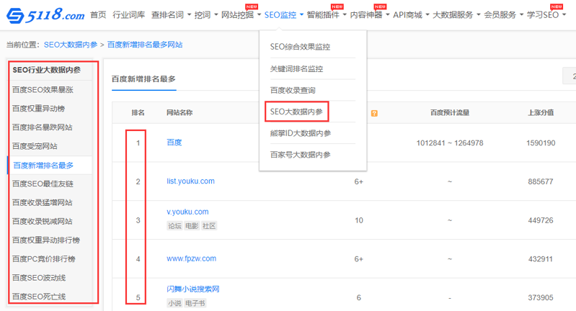Open 行业词库 in the top navigation

point(128,15)
